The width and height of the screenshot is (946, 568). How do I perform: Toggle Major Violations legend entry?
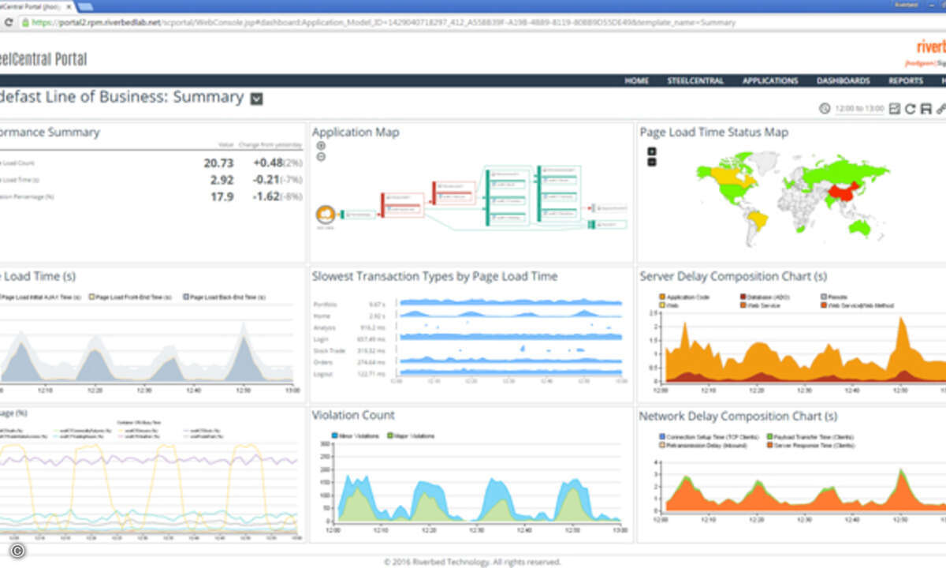pos(411,435)
